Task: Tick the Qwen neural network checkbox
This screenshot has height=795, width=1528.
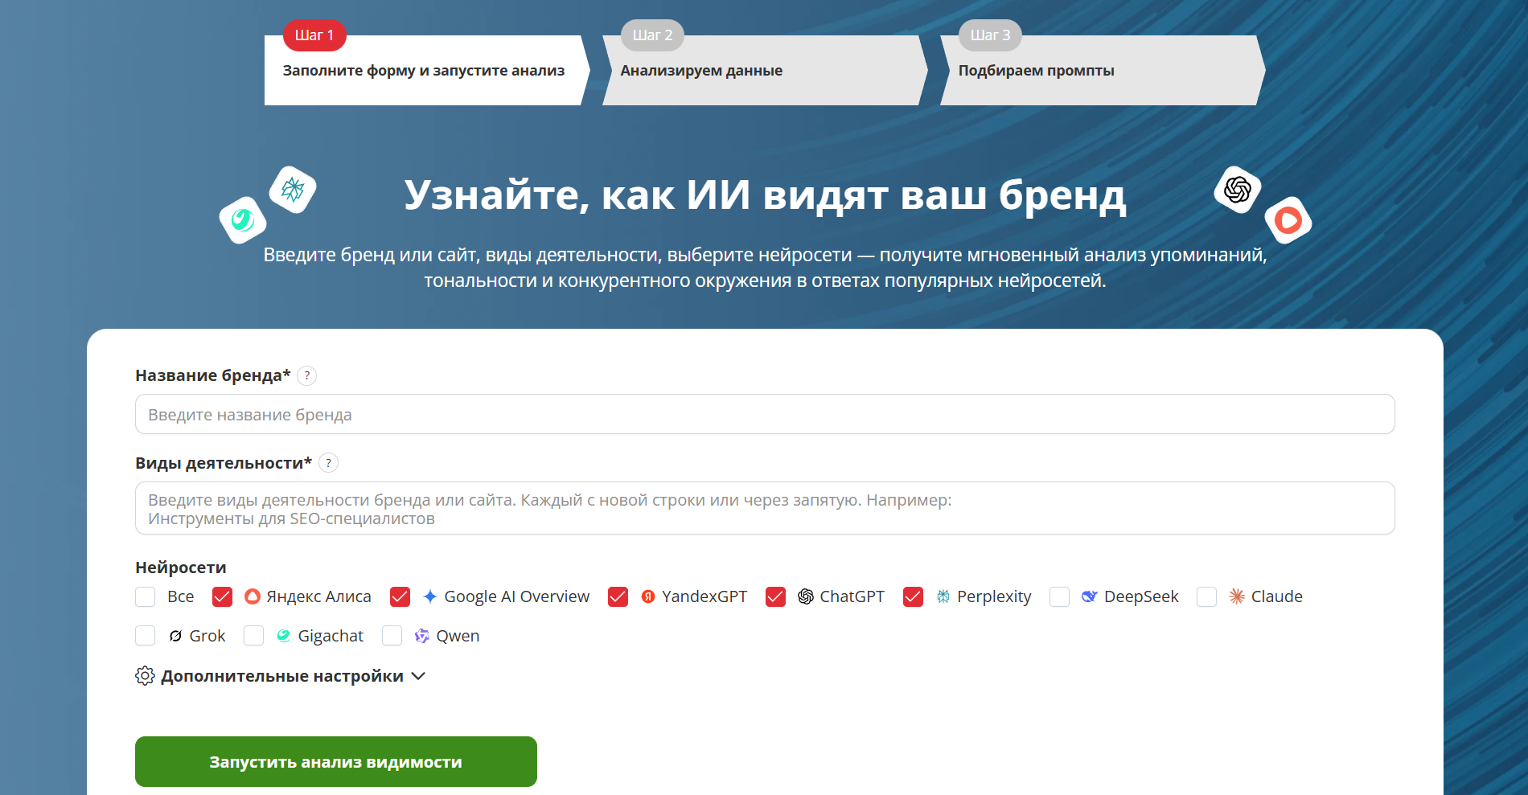Action: (392, 636)
